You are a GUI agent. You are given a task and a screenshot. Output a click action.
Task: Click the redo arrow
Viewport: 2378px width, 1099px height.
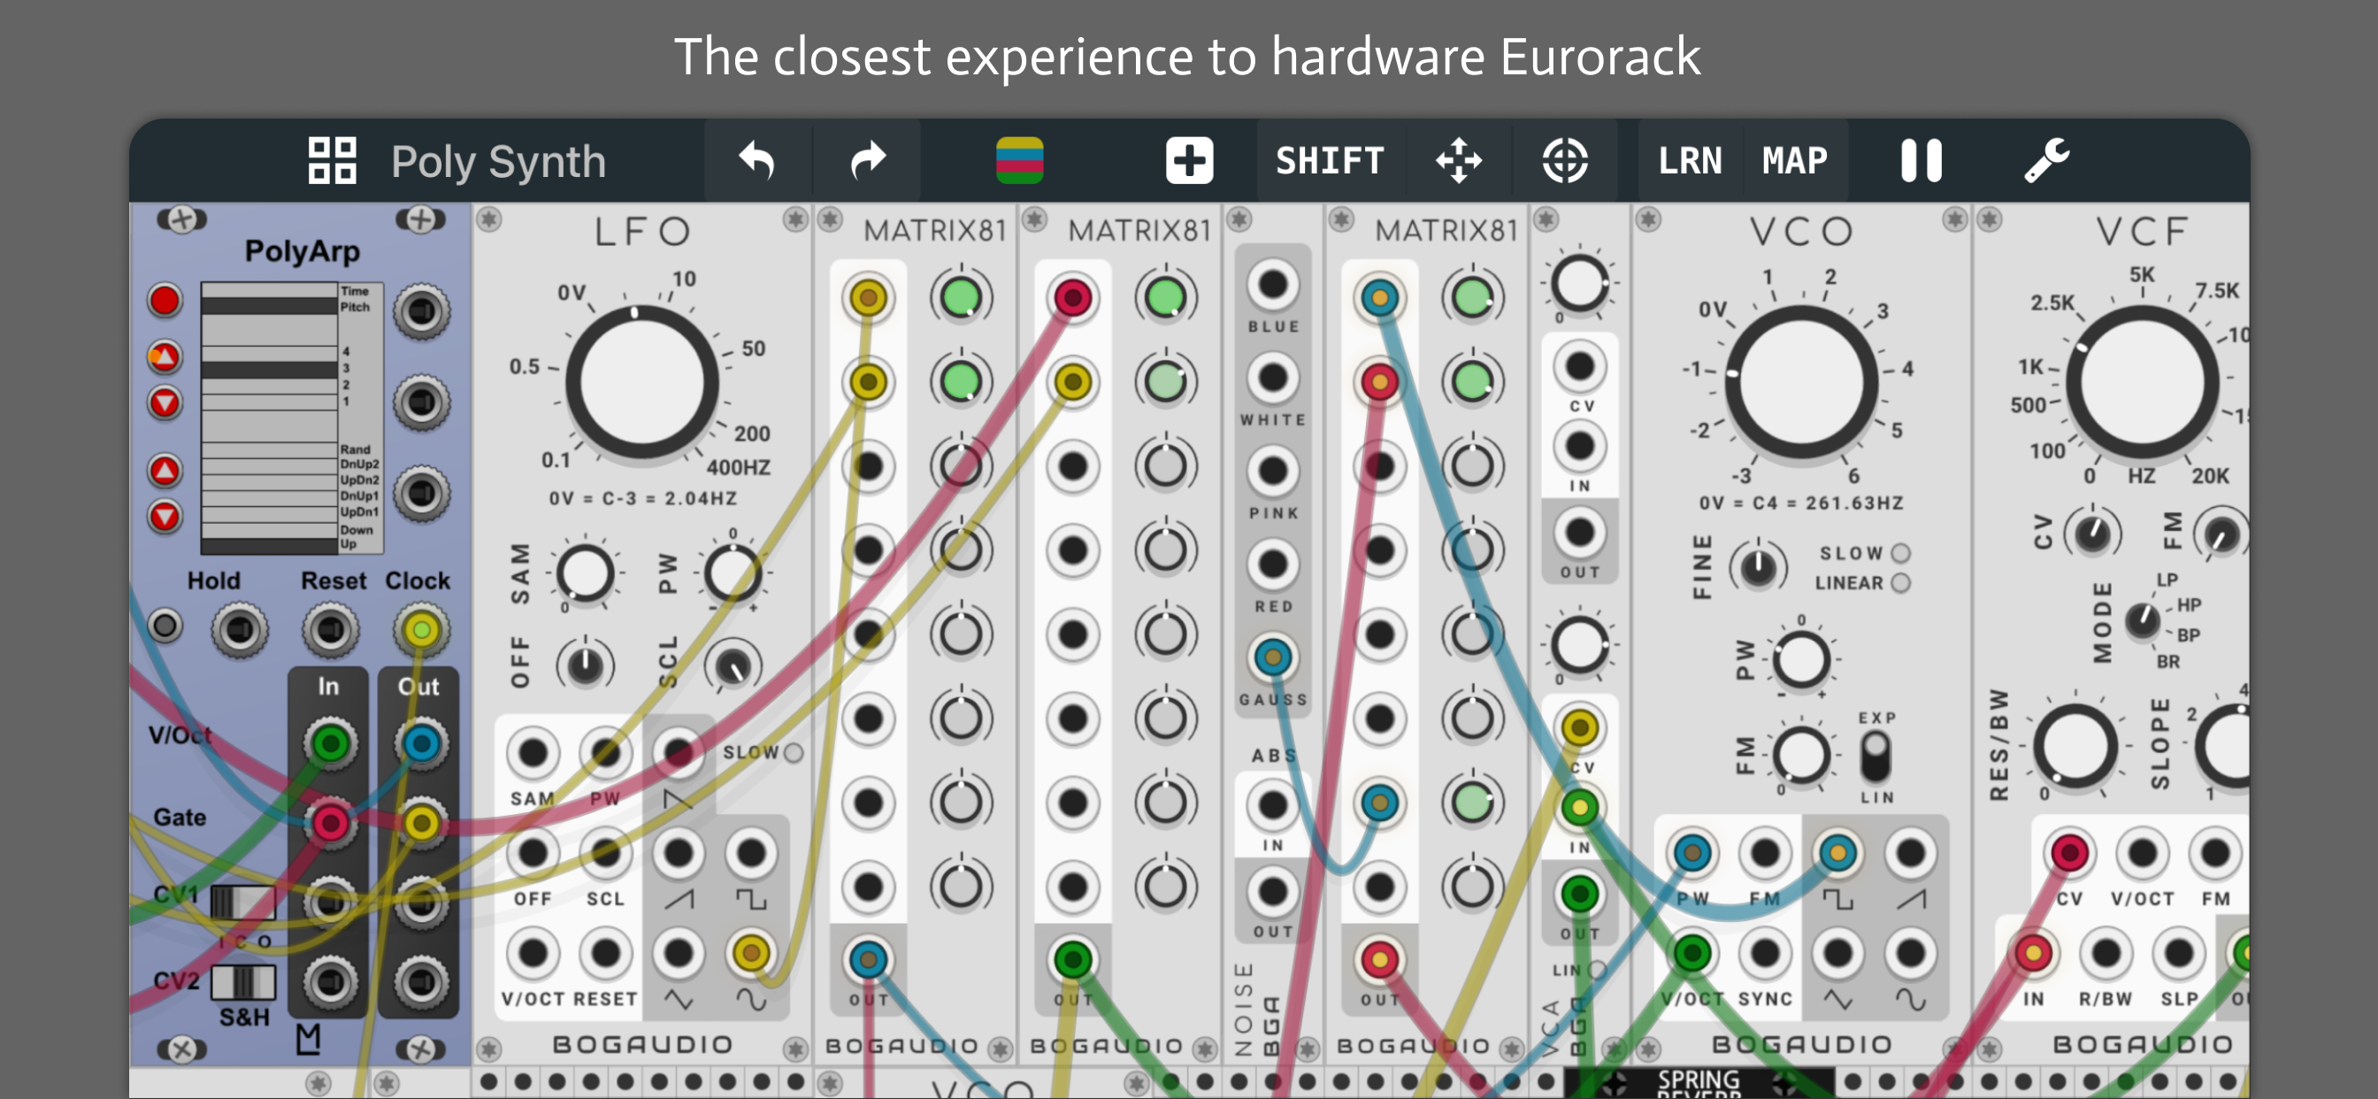pos(867,161)
